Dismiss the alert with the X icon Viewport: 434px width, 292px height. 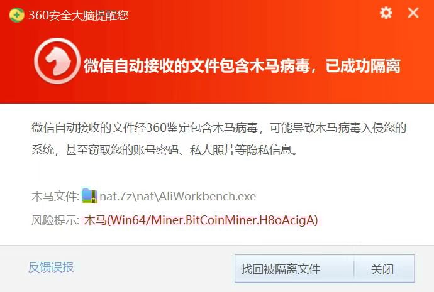point(413,13)
